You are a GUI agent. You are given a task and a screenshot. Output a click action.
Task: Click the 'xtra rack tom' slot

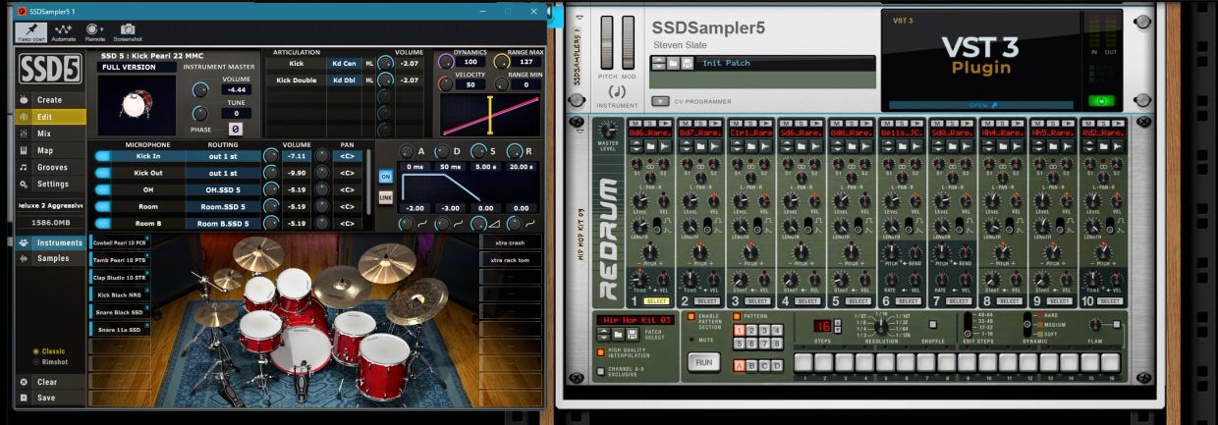pos(511,260)
